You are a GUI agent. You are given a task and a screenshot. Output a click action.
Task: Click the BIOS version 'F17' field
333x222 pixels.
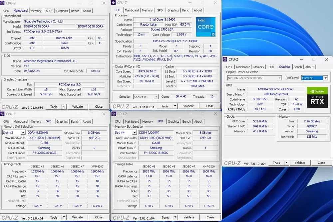(64, 66)
